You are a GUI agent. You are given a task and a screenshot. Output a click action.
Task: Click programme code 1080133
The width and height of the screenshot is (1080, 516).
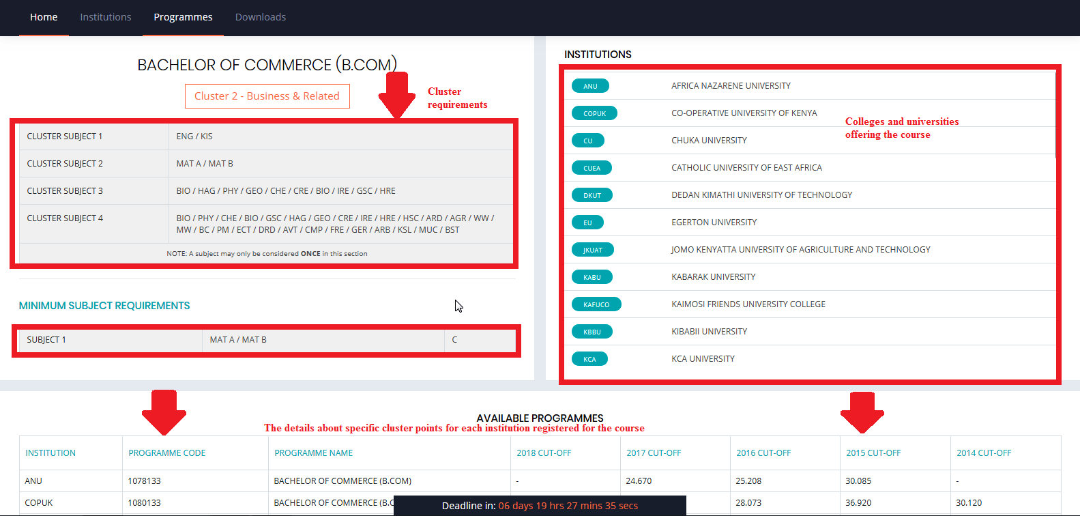pos(145,503)
